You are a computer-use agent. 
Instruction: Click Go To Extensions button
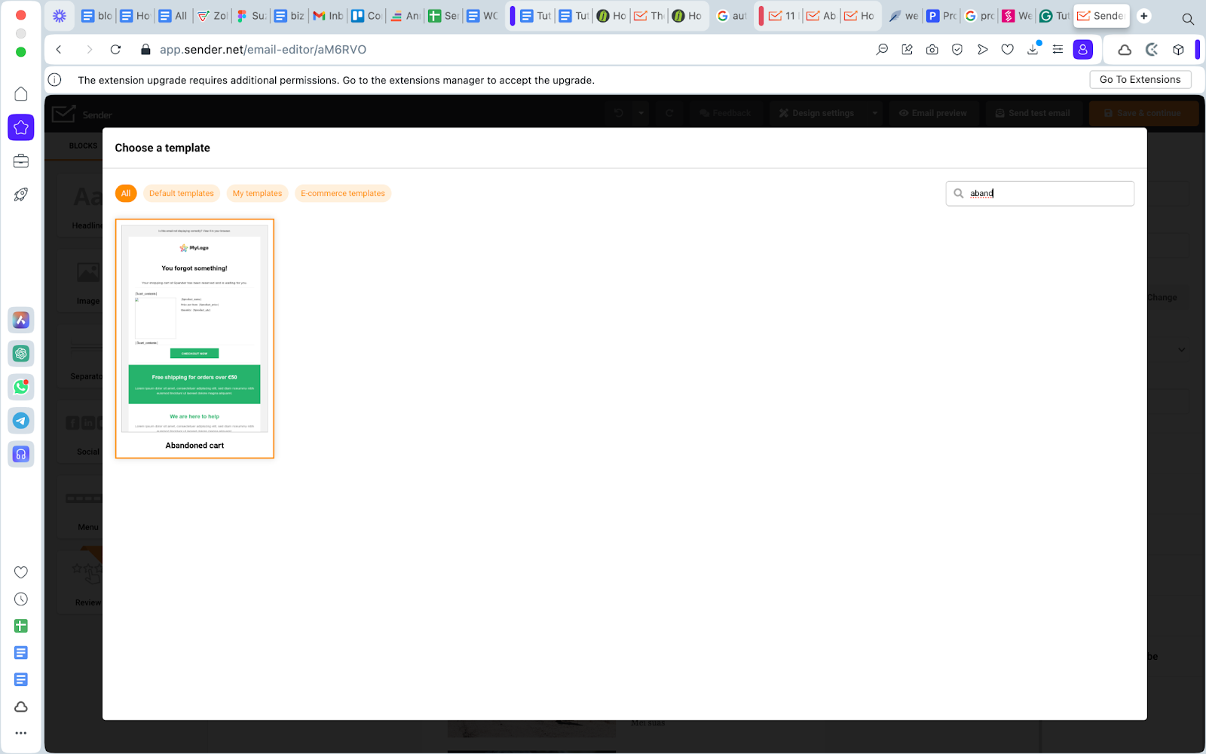1140,80
